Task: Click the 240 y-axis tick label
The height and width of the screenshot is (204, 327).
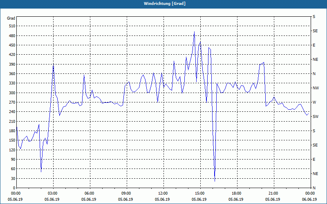Action: 12,112
